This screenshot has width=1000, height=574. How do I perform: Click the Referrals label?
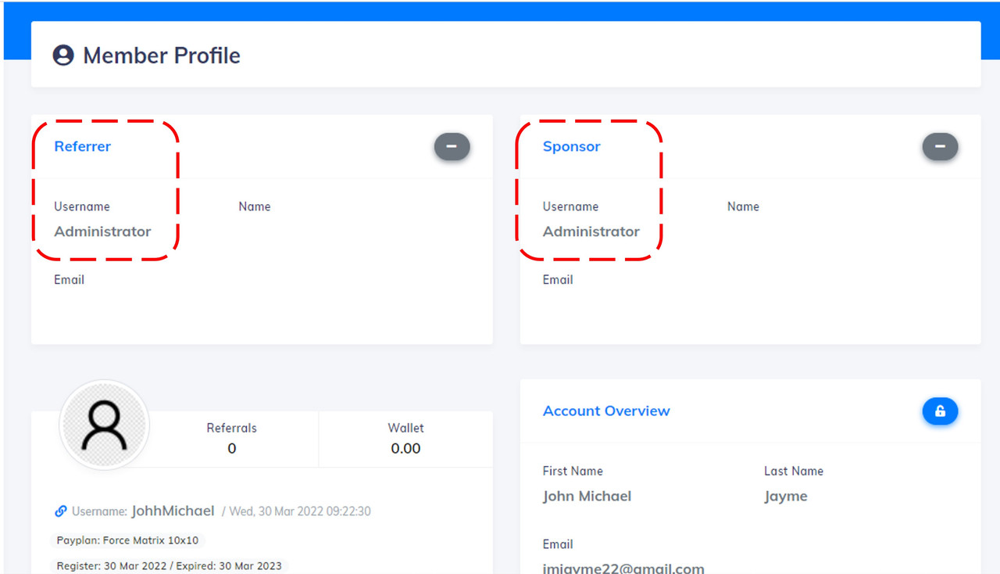[x=231, y=428]
